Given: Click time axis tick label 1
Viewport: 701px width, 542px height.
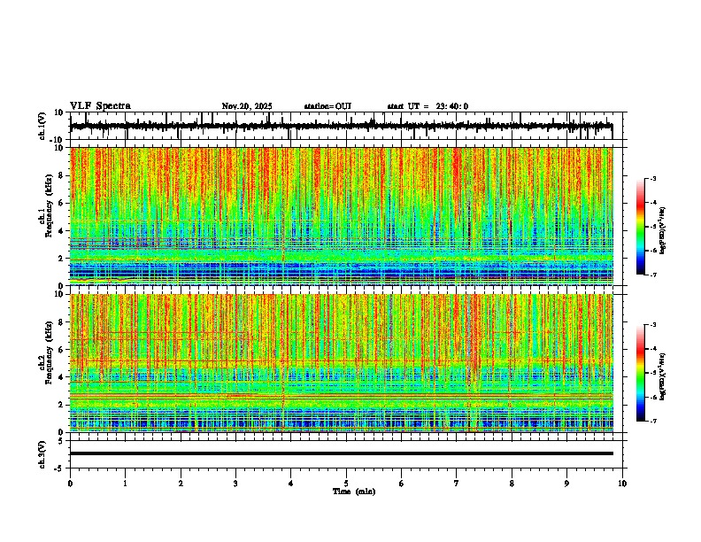Looking at the screenshot, I should tap(125, 484).
